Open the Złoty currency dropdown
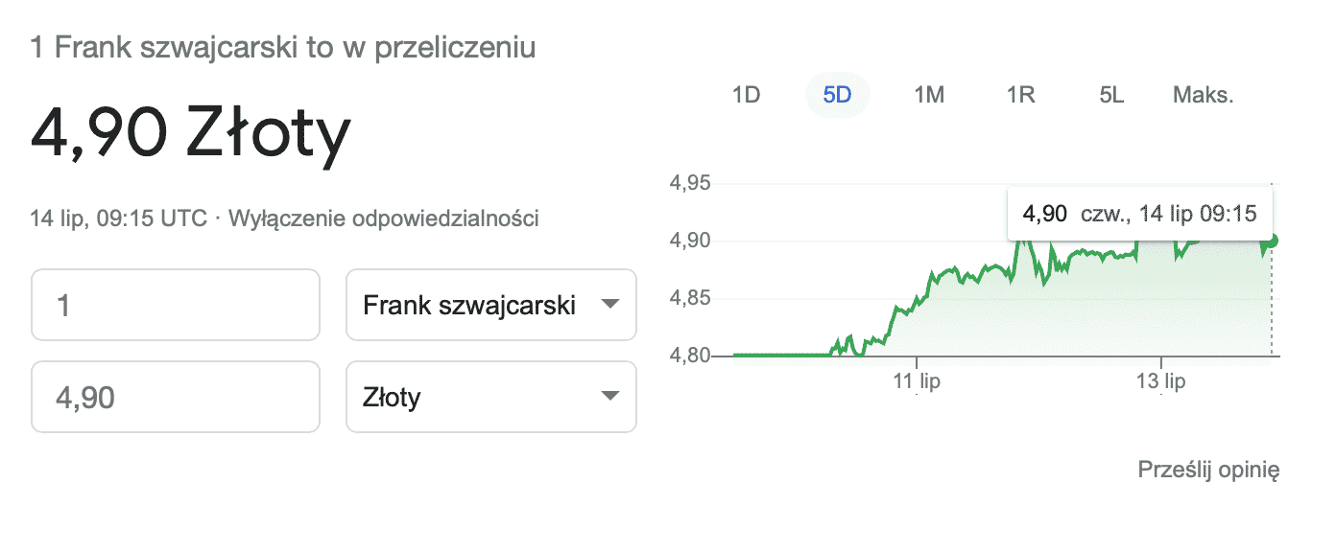 click(x=491, y=397)
